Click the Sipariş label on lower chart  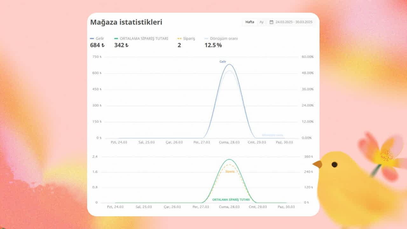[230, 171]
